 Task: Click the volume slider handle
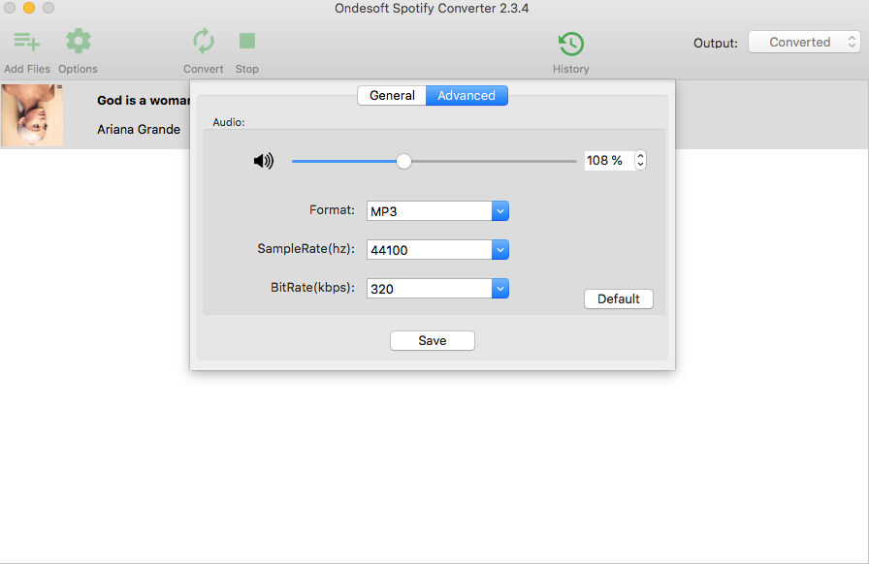click(404, 161)
